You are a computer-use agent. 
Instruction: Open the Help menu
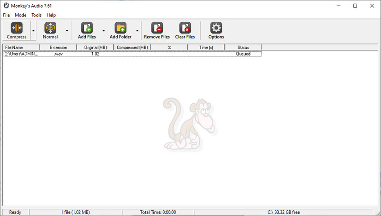click(x=51, y=15)
